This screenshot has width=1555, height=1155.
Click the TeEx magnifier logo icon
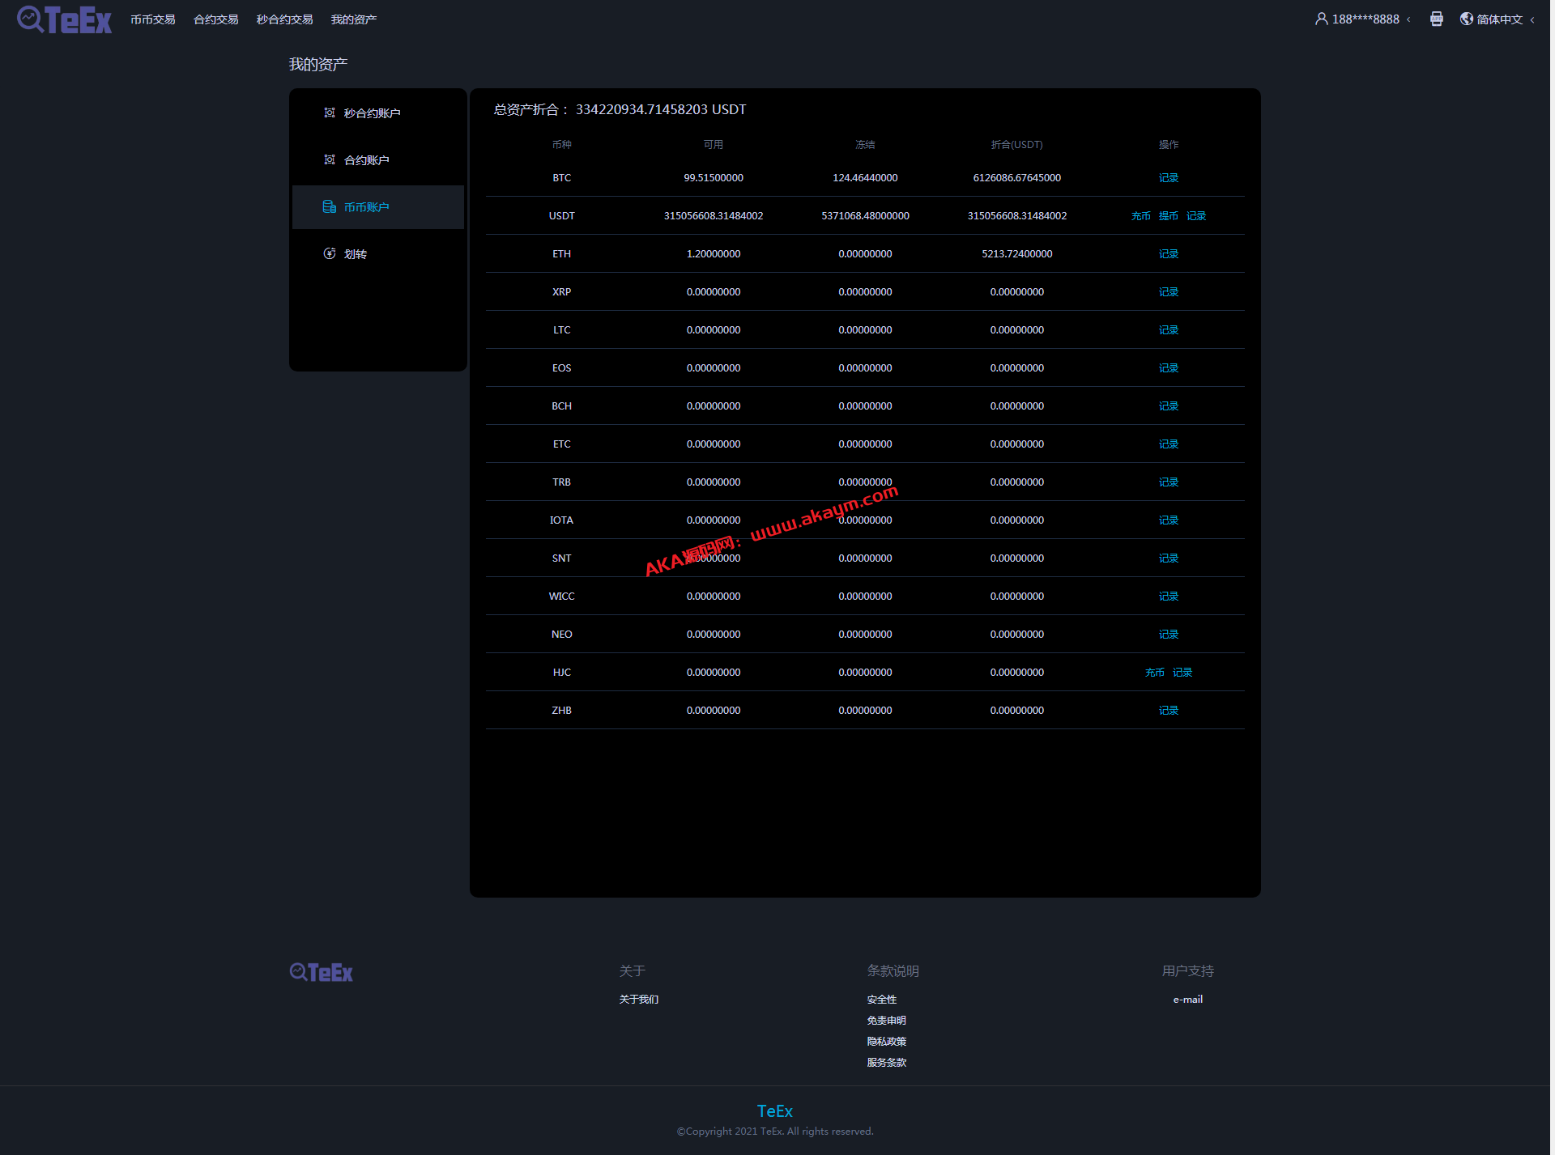tap(30, 19)
